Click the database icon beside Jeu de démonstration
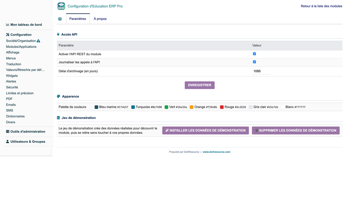The width and height of the screenshot is (349, 216). point(58,118)
